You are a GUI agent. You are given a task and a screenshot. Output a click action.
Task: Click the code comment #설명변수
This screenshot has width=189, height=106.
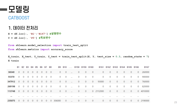tap(55, 34)
